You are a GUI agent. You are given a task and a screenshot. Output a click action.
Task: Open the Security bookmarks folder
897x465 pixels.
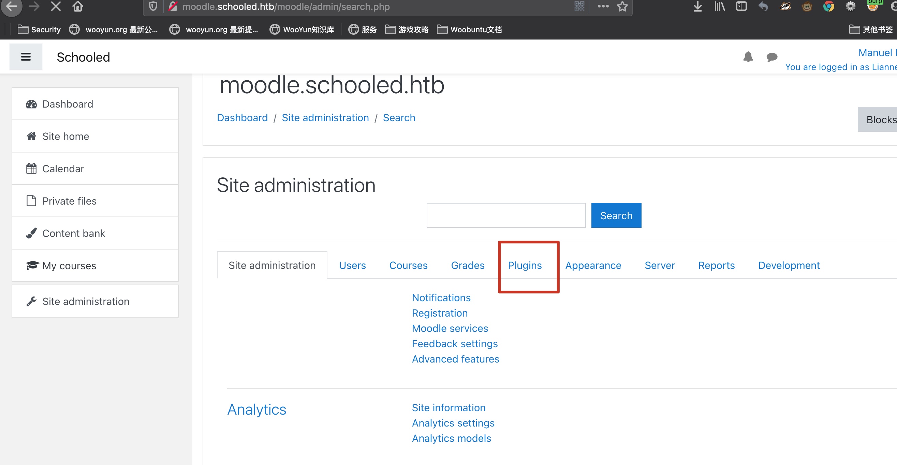pos(39,30)
